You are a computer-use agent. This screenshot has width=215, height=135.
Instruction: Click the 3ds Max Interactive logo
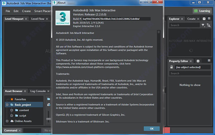click(x=63, y=18)
